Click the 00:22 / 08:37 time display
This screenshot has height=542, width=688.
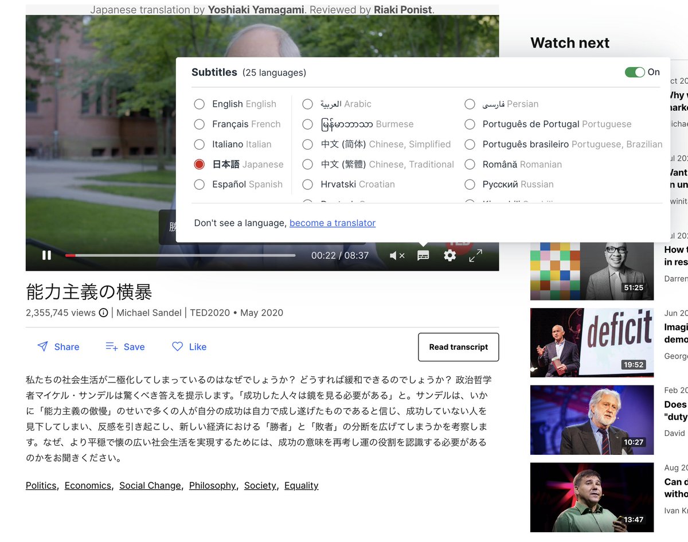click(340, 256)
